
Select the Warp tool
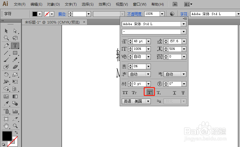click(x=6, y=81)
